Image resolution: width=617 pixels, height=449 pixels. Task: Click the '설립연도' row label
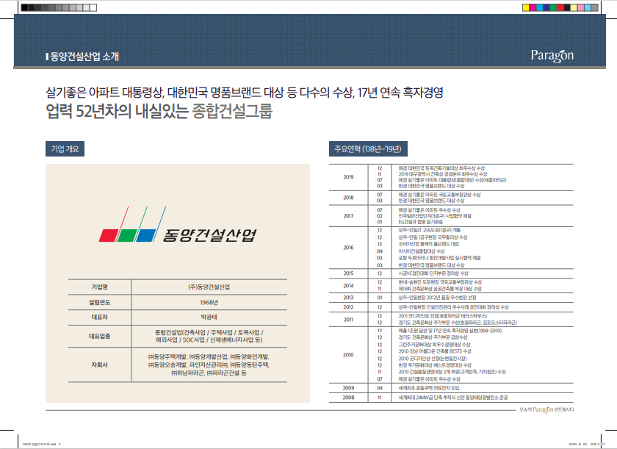(100, 302)
